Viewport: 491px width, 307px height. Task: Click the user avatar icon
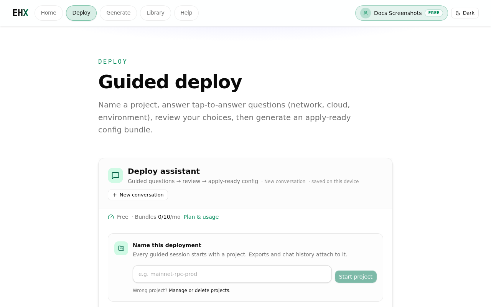[366, 13]
